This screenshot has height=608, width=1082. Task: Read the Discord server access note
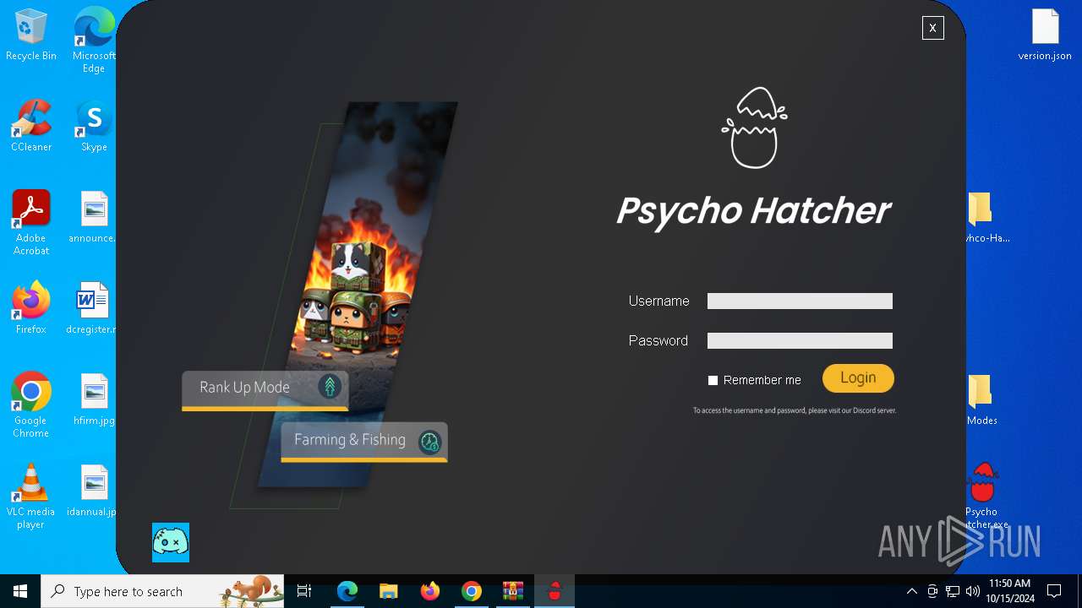point(795,411)
